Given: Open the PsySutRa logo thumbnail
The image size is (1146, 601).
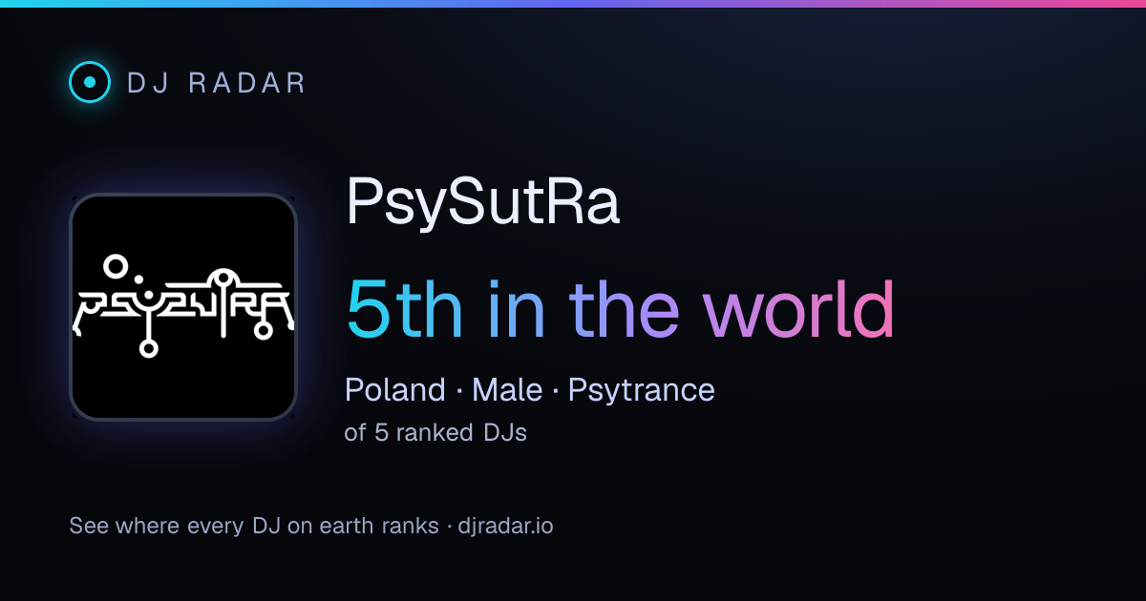Looking at the screenshot, I should (183, 307).
